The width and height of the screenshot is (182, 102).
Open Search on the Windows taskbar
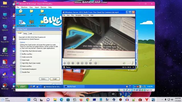click(x=35, y=99)
